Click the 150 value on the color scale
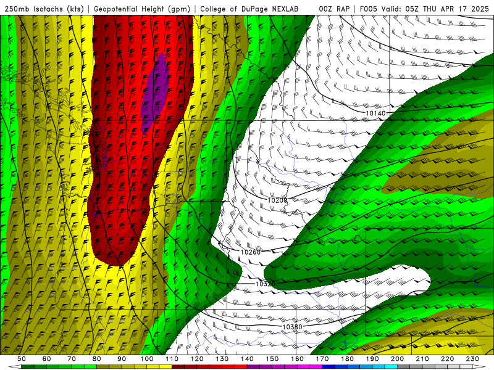 272,359
